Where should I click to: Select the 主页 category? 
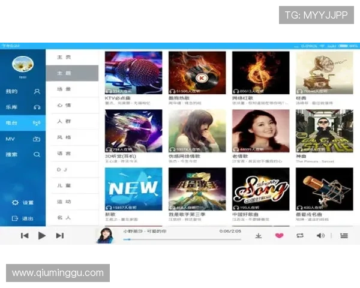pos(73,57)
